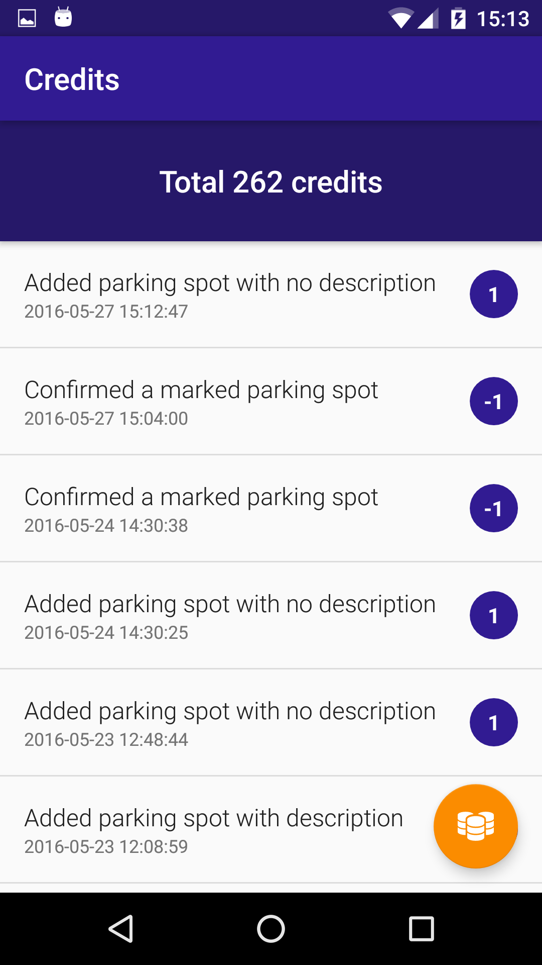Screen dimensions: 542x965
Task: Tap the credit badge on the 15:12:47 entry
Action: pos(493,294)
